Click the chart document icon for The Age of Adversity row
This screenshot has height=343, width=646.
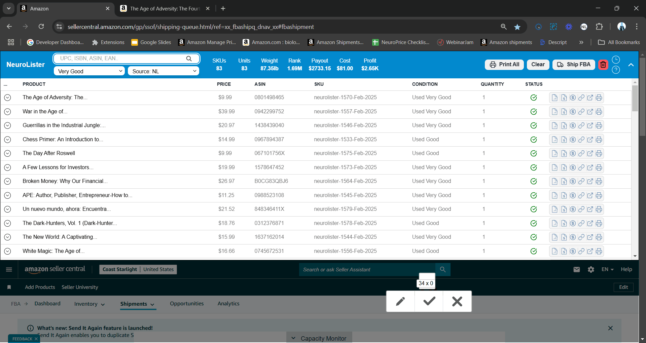coord(554,98)
